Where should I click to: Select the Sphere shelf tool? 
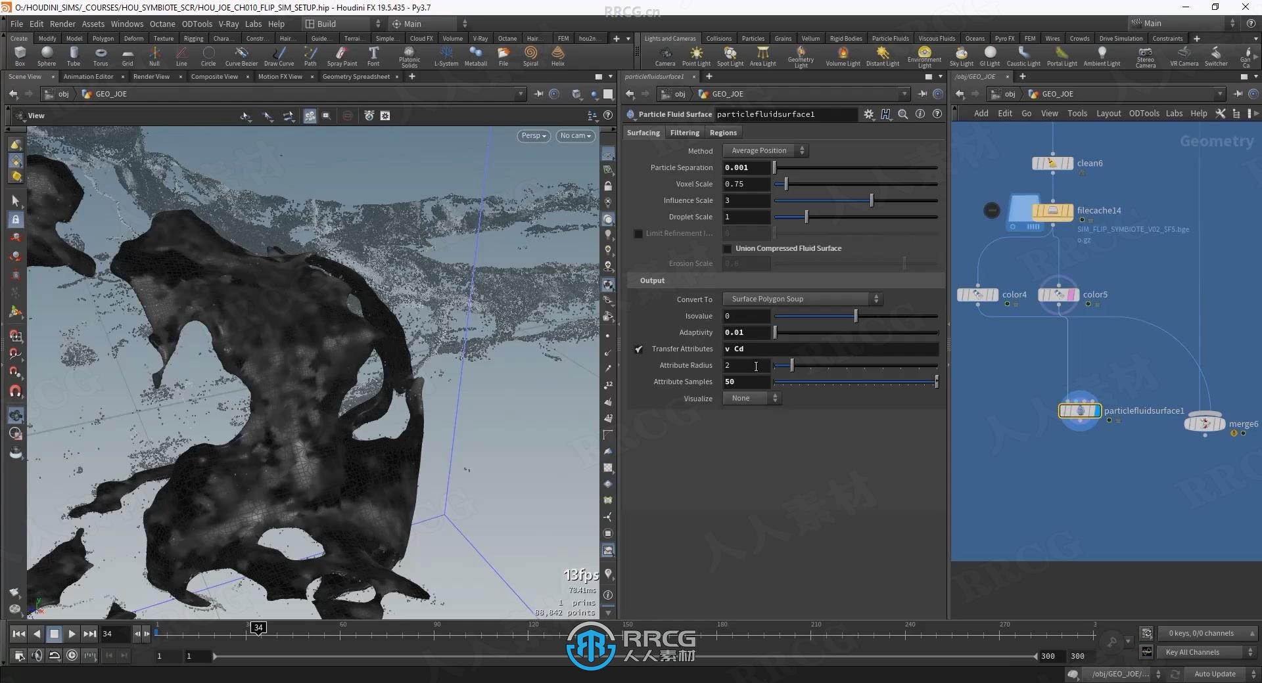pos(47,56)
